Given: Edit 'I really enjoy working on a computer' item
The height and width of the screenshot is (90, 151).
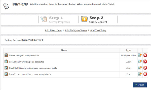Looking at the screenshot, I should (x=140, y=61).
